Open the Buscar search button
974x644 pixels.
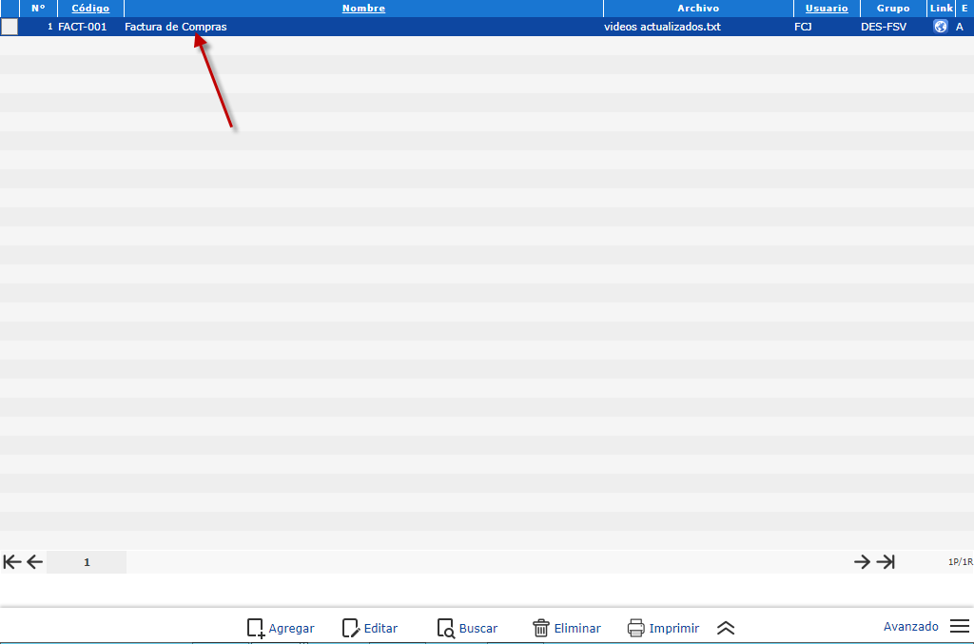tap(467, 628)
